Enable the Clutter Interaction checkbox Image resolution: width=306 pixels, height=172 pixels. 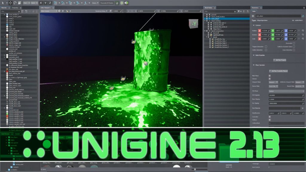pos(266,50)
